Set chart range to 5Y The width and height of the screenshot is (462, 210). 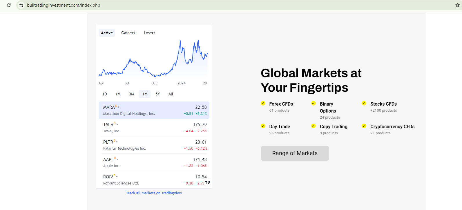[x=157, y=94]
